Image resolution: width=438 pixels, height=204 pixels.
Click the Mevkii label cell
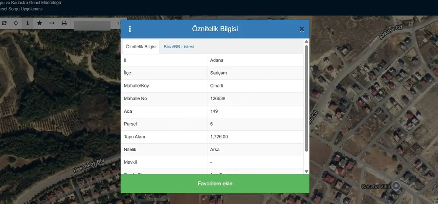tap(164, 163)
